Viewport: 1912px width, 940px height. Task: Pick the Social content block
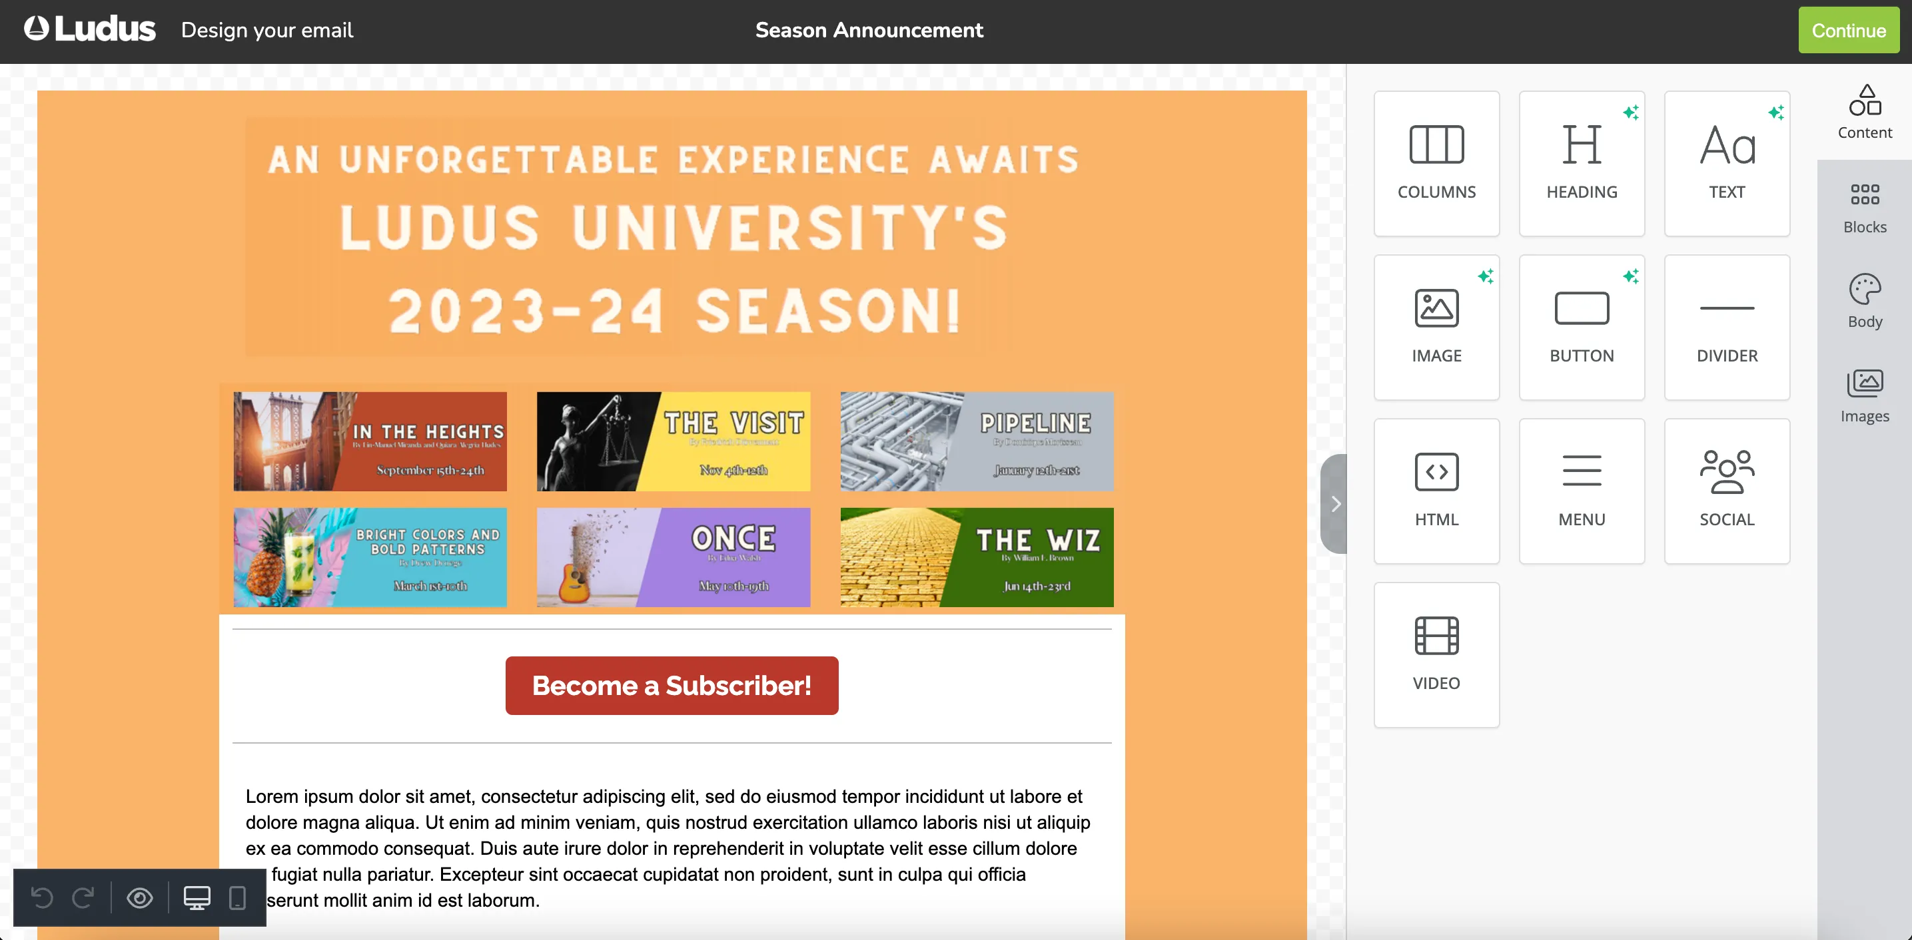tap(1726, 491)
